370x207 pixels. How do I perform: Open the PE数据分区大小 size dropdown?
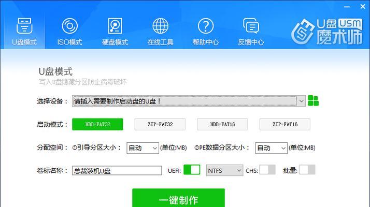point(271,148)
